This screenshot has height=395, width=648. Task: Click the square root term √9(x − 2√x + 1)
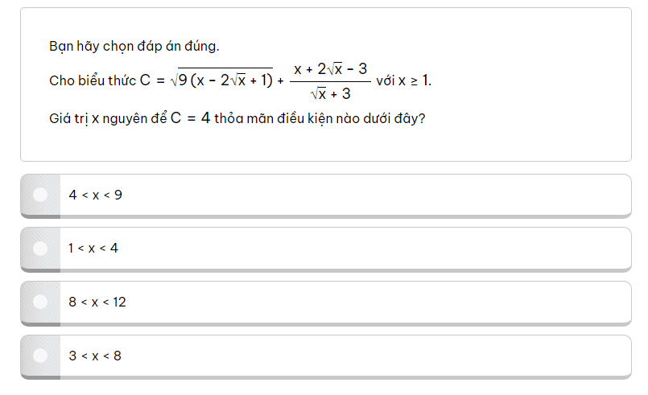222,80
